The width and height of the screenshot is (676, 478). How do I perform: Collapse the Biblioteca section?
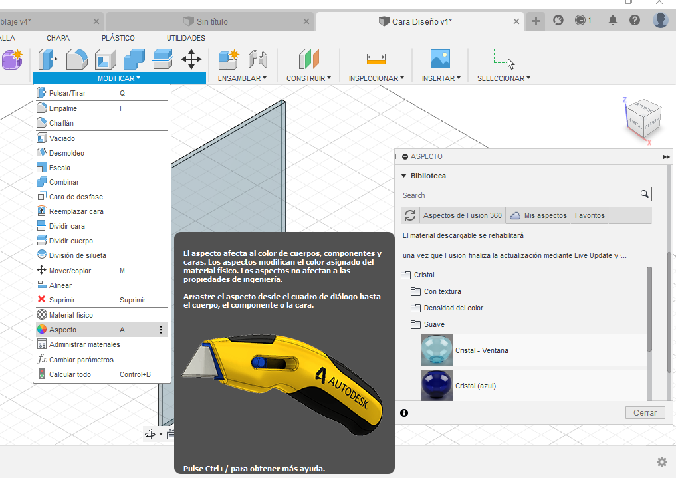pyautogui.click(x=404, y=176)
